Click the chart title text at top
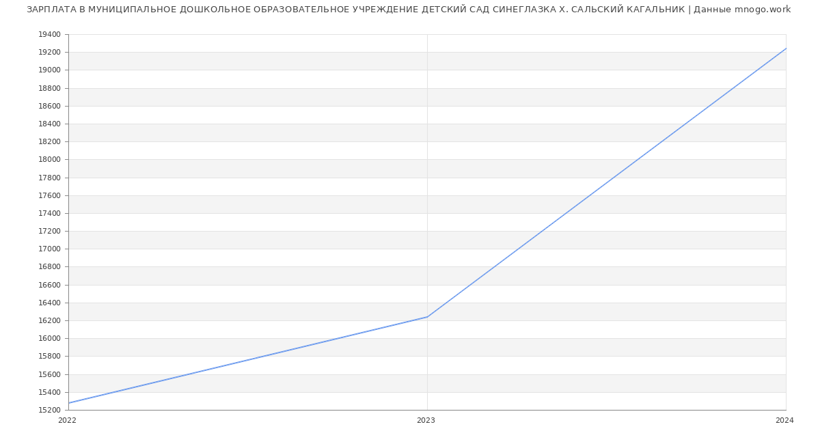This screenshot has width=820, height=444. [x=408, y=10]
